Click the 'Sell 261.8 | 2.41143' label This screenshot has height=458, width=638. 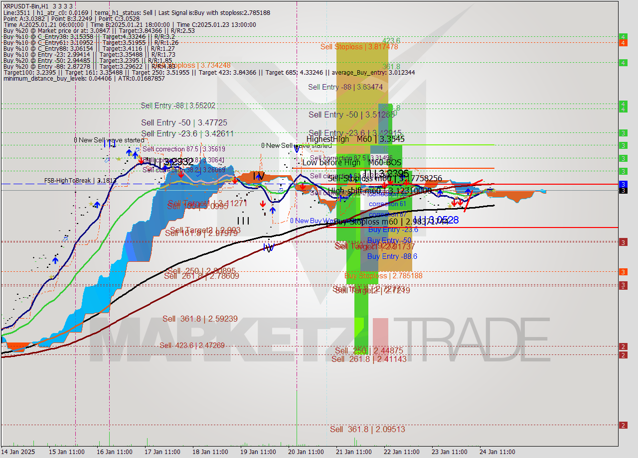pos(369,359)
